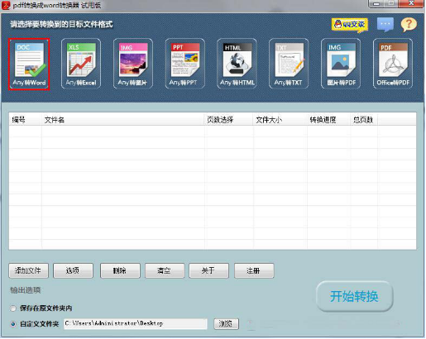
Task: Choose the Any转图片 image format icon
Action: pos(132,64)
